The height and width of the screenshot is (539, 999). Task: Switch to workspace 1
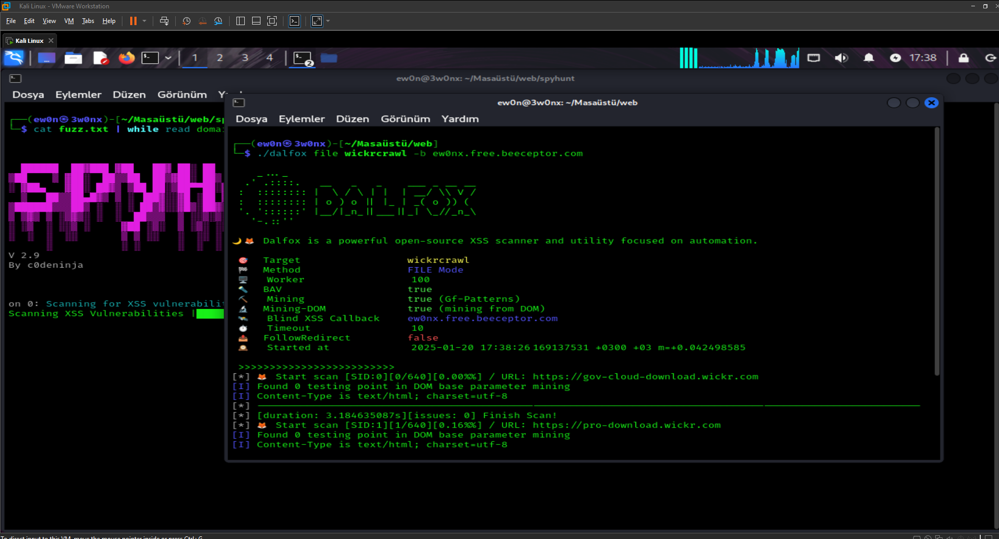tap(195, 58)
